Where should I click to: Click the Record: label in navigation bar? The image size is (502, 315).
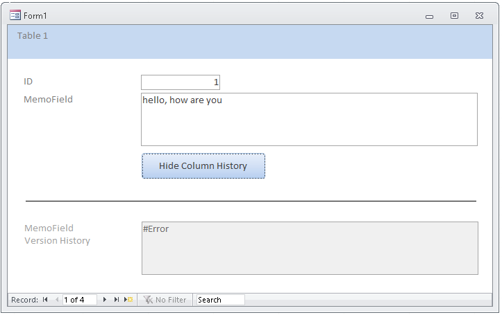pos(25,300)
